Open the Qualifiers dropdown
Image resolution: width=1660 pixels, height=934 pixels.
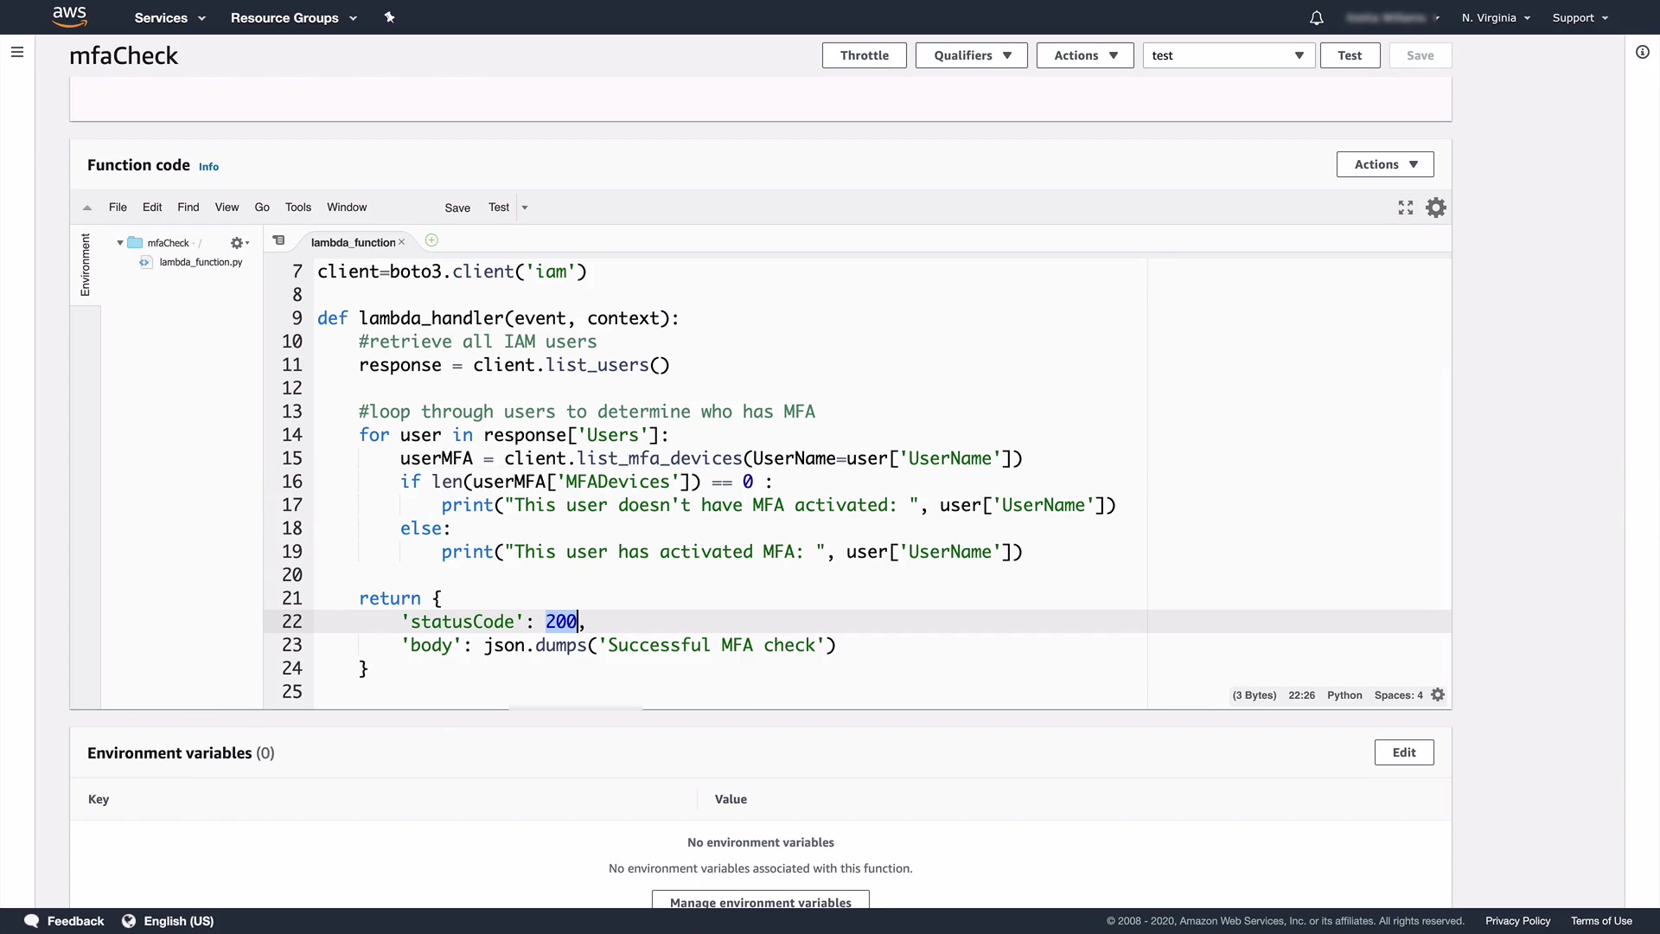pyautogui.click(x=971, y=55)
